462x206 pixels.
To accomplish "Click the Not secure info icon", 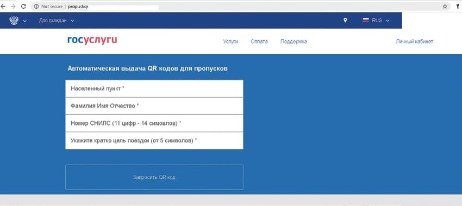I will pyautogui.click(x=36, y=7).
